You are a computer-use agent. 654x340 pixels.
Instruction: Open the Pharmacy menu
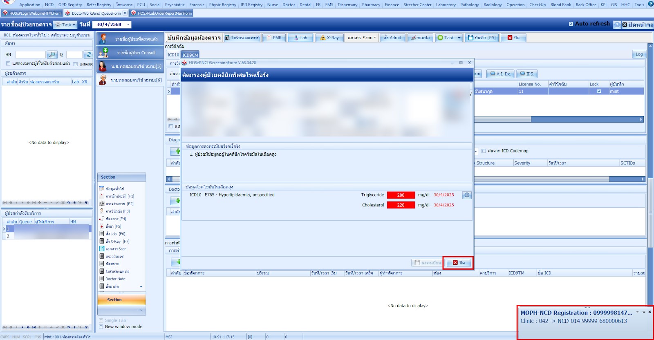click(371, 4)
